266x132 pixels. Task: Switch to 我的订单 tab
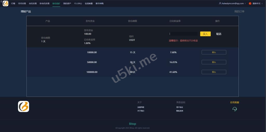point(239,11)
